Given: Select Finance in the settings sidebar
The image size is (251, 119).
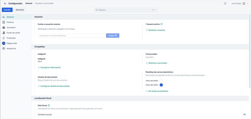Looking at the screenshot, I should click(x=10, y=22).
